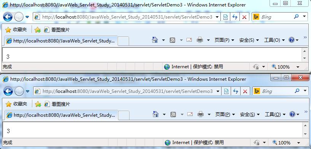Open 工具(O) menu in bottom window
This screenshot has width=311, height=149.
point(275,114)
